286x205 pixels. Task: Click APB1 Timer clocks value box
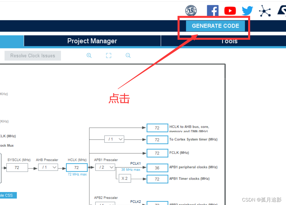coord(157,179)
